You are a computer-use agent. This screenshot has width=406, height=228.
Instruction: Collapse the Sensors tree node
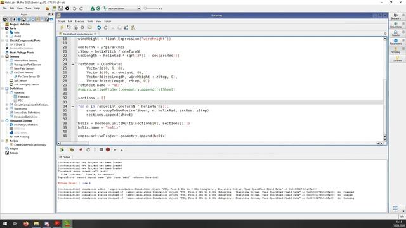pos(3,56)
